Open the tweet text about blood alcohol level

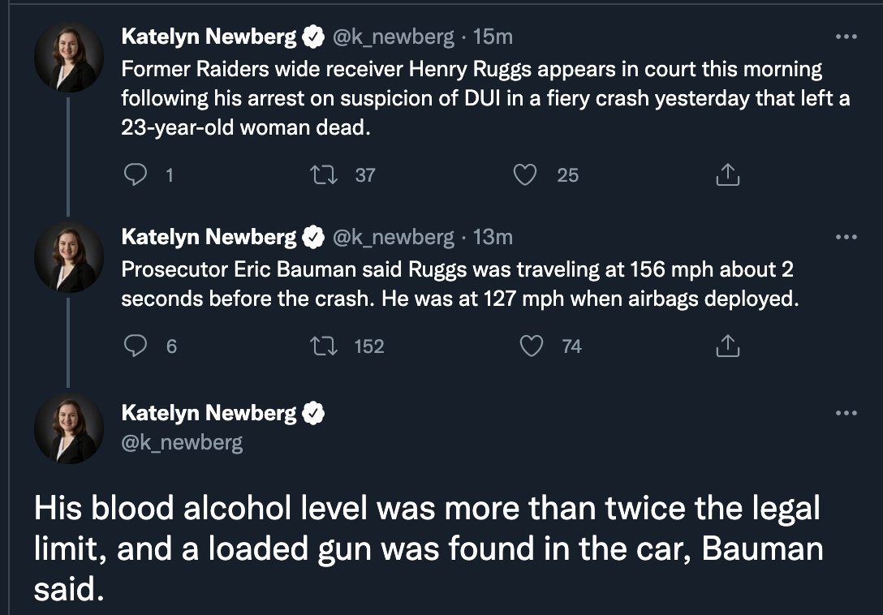click(x=427, y=548)
